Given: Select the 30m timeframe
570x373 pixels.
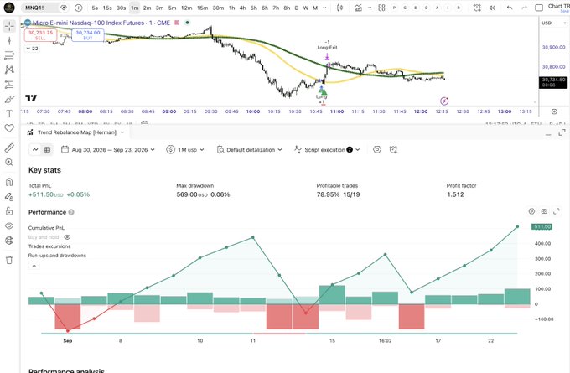Looking at the screenshot, I should [218, 8].
